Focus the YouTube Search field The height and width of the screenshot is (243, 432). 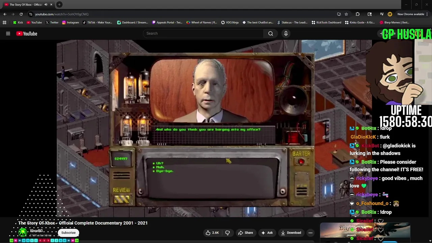point(203,33)
